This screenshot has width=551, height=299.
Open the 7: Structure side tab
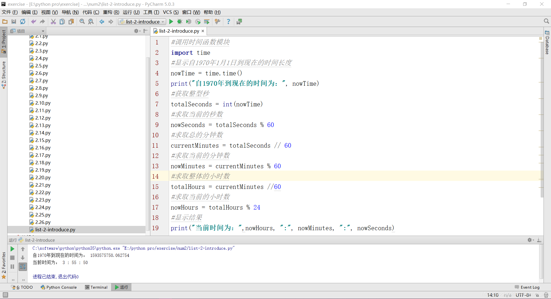[4, 75]
